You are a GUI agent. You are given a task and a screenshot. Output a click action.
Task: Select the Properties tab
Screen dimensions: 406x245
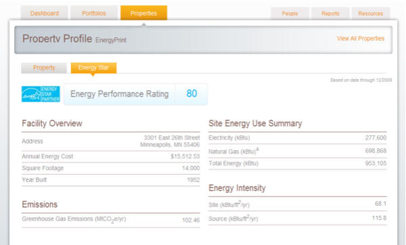coord(143,13)
